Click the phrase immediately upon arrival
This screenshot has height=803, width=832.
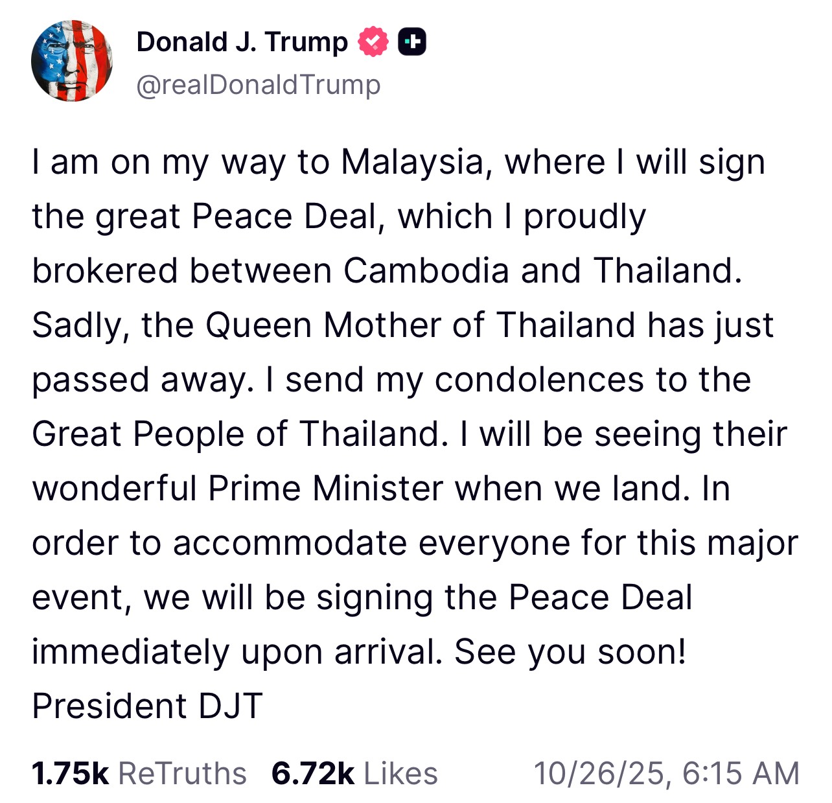[237, 651]
